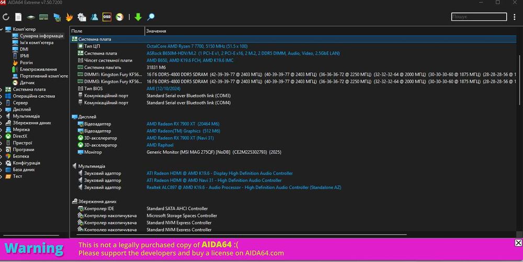Select Розгін overclock tree item

point(26,62)
